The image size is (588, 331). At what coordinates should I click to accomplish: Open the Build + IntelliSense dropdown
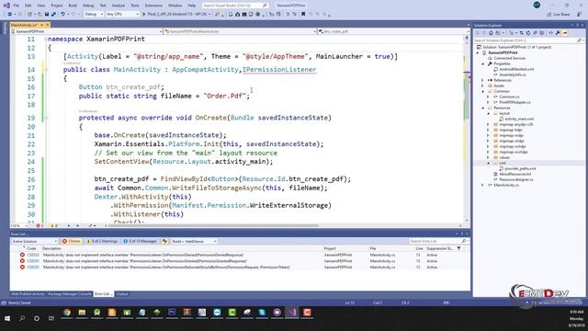[194, 241]
